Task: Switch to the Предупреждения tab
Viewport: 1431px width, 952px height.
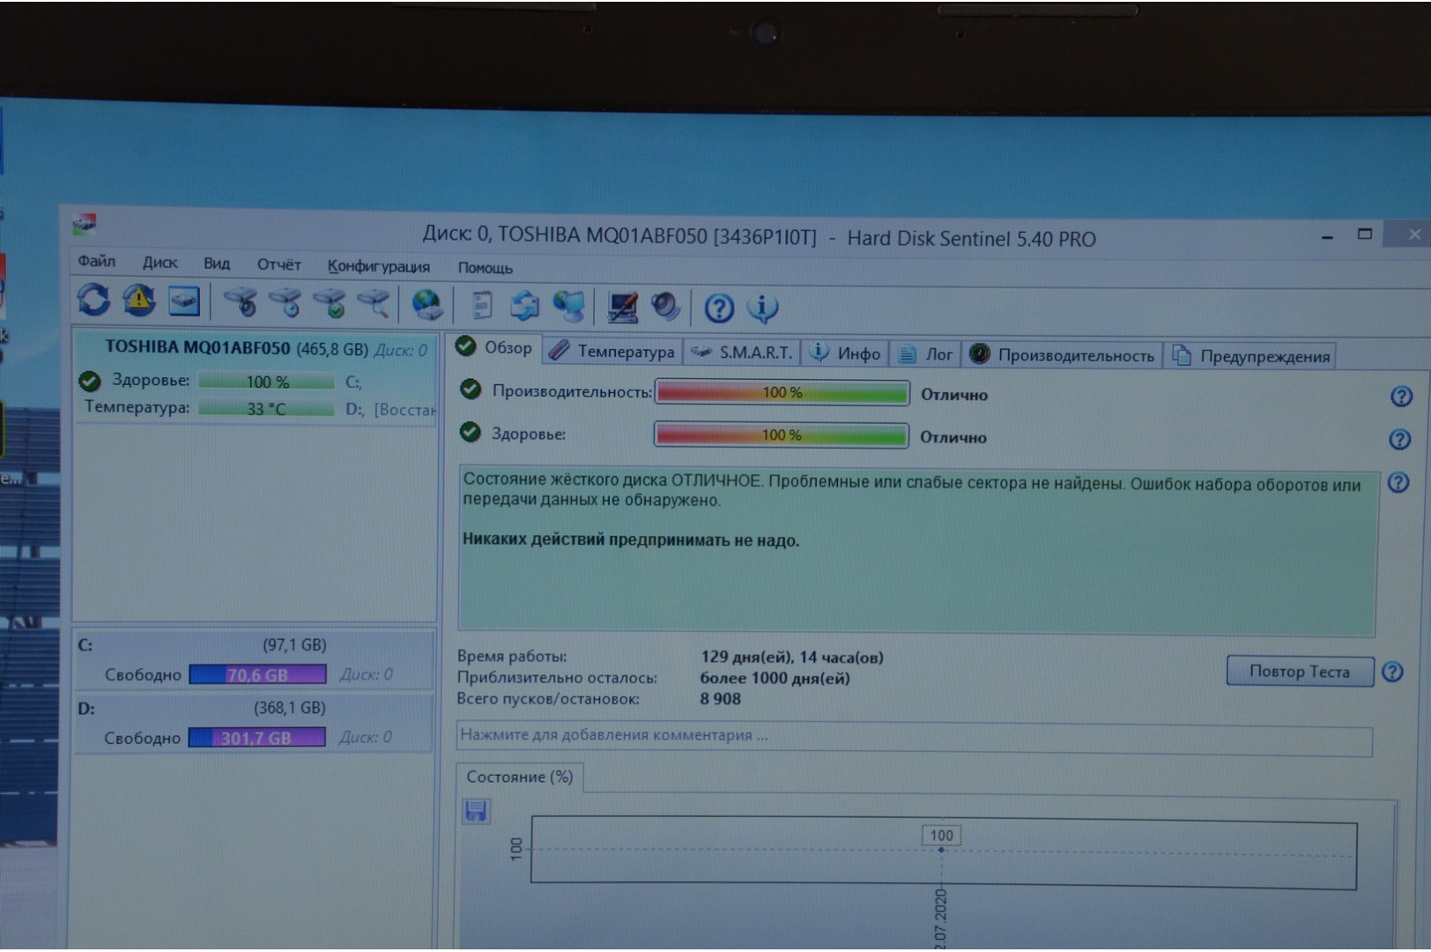Action: click(x=1250, y=356)
